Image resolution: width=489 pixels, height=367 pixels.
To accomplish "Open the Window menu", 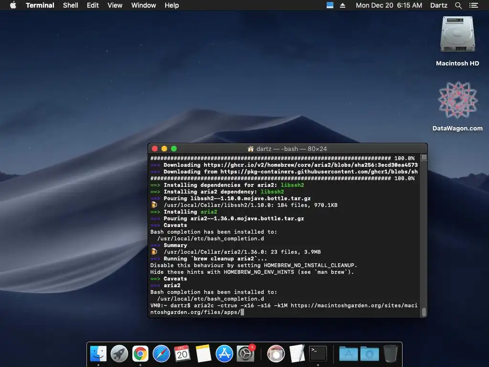I will (143, 5).
